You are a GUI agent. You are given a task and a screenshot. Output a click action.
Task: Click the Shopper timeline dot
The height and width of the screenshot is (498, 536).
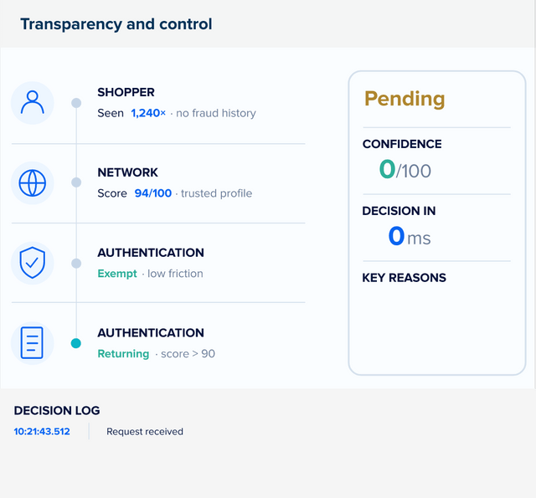(x=76, y=103)
